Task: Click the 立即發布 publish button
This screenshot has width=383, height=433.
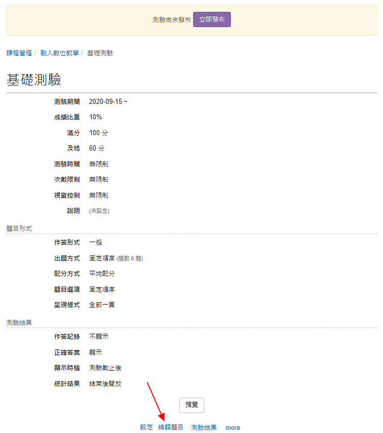Action: (x=211, y=19)
